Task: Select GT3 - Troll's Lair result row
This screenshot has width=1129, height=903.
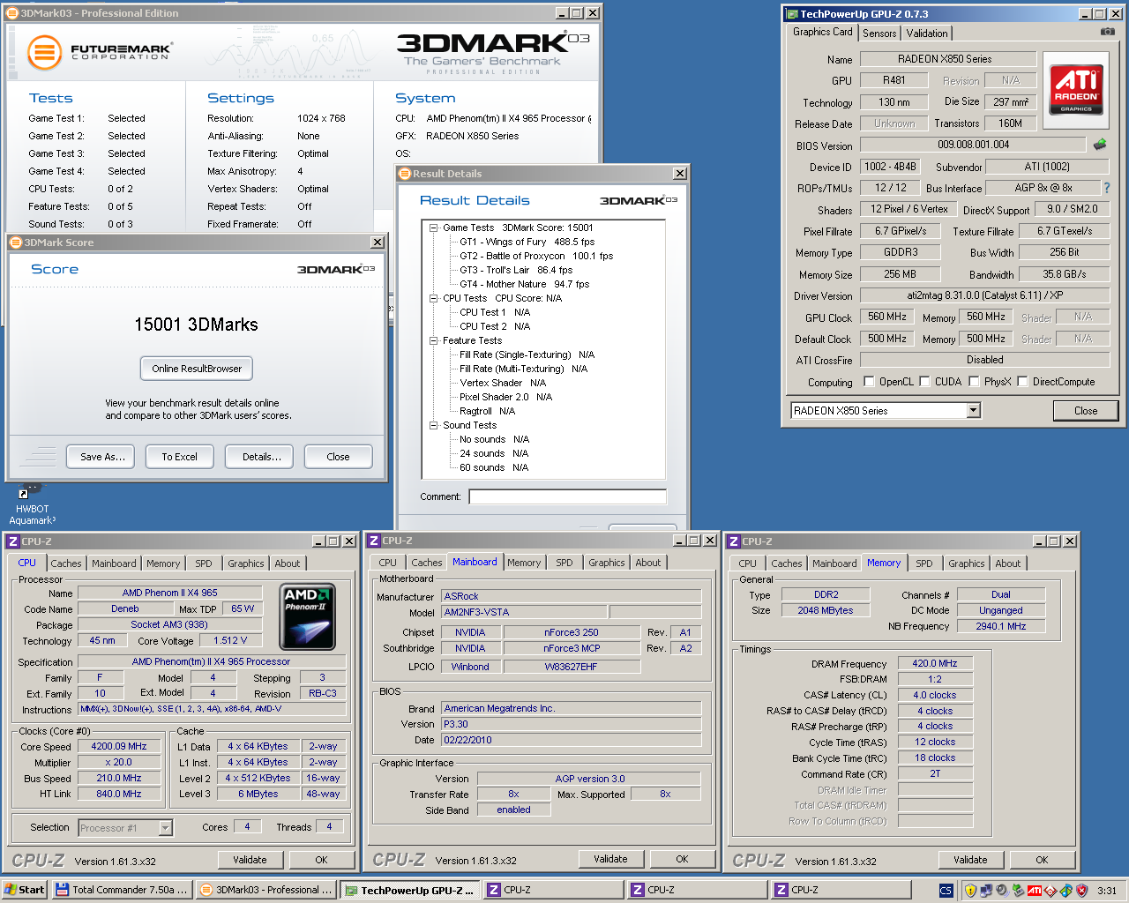Action: (516, 270)
